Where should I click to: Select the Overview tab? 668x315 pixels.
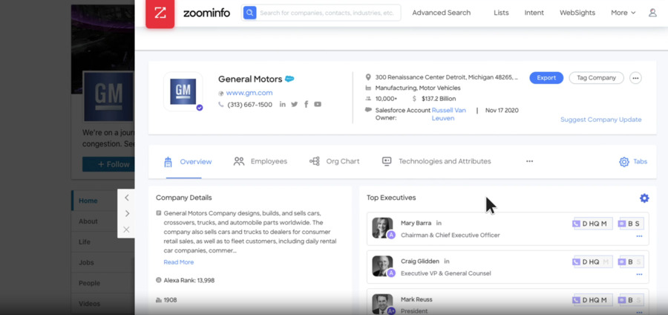188,162
